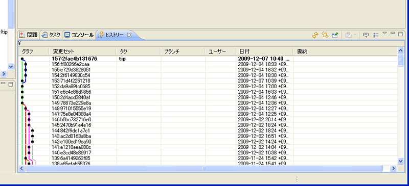
Task: Click the history table horizontal scrollbar thumb
Action: (204, 168)
